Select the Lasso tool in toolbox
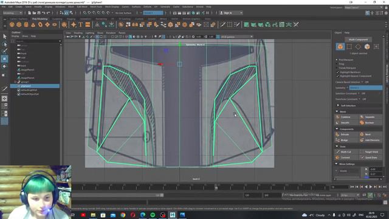The height and width of the screenshot is (219, 389). pyautogui.click(x=4, y=44)
